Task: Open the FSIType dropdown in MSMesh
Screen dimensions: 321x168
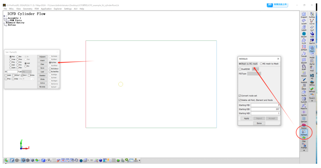Action: click(x=254, y=74)
